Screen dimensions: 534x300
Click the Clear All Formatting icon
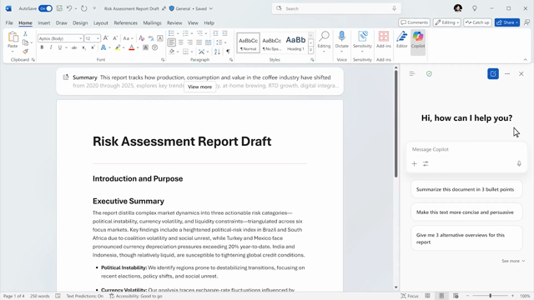coord(142,38)
